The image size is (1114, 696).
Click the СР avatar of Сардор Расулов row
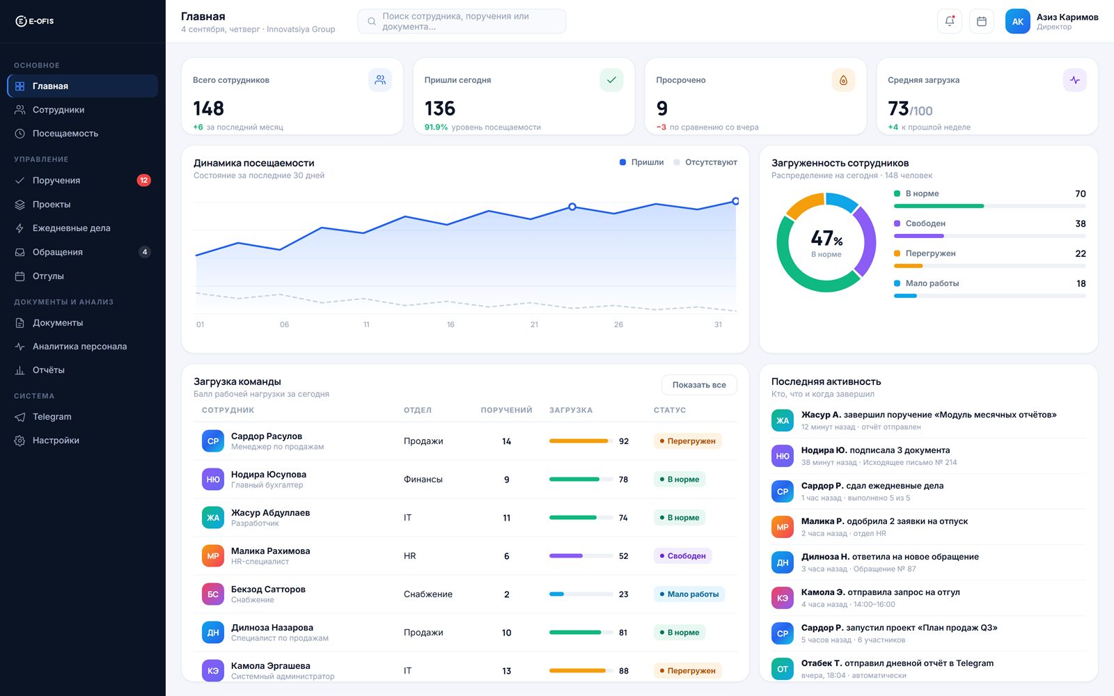click(x=213, y=441)
